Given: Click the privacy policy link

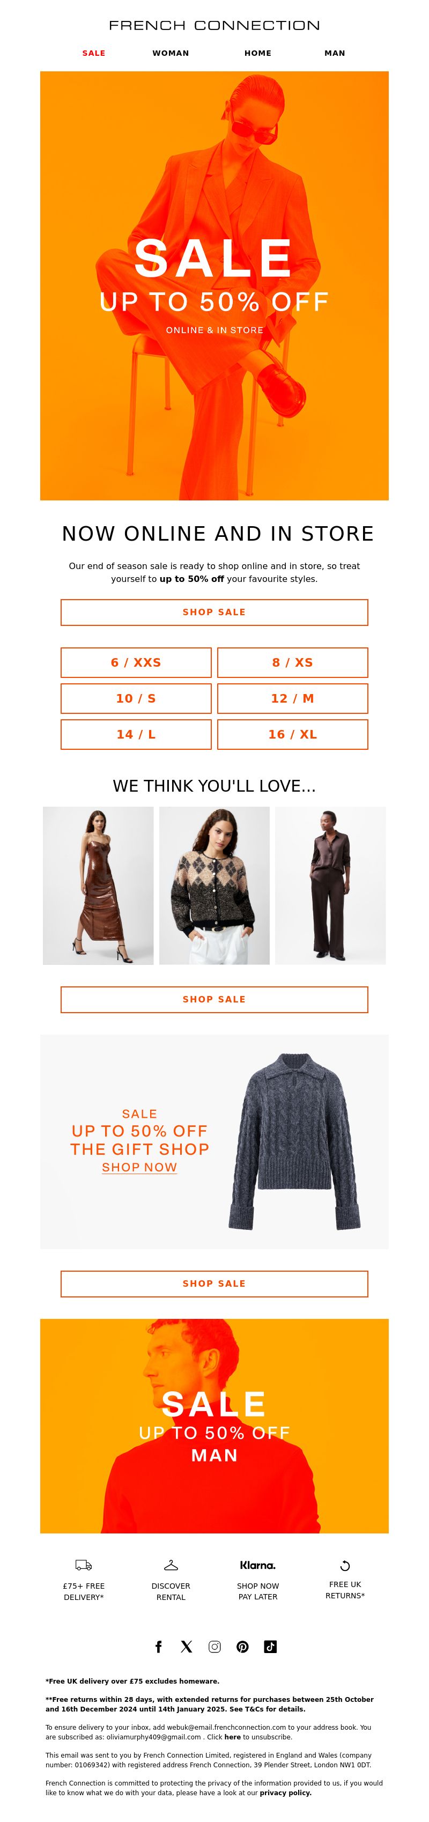Looking at the screenshot, I should [285, 1791].
